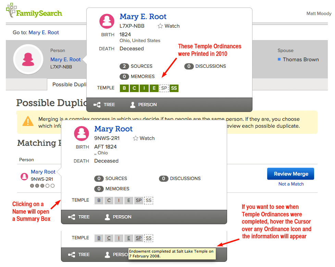Image resolution: width=335 pixels, height=267 pixels.
Task: Open the FamilySearch logo home link
Action: (34, 11)
